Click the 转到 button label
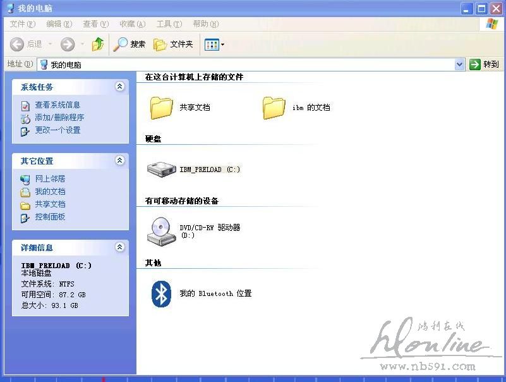The width and height of the screenshot is (506, 382). (x=491, y=65)
